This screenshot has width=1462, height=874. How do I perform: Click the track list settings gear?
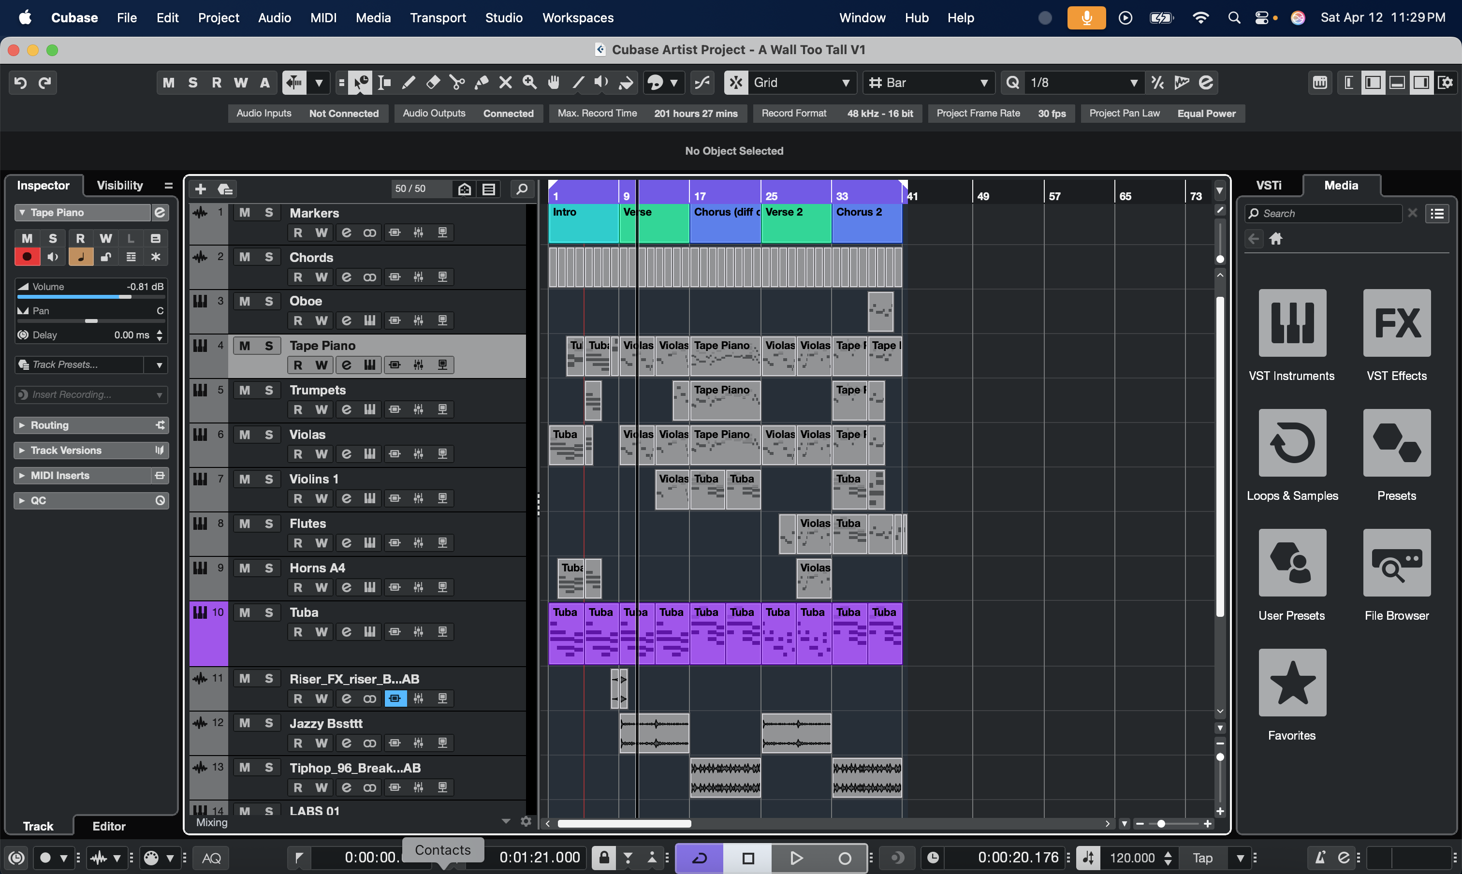tap(526, 821)
